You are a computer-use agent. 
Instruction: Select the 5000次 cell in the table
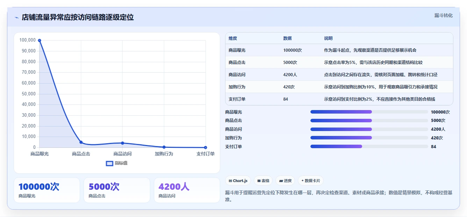290,63
